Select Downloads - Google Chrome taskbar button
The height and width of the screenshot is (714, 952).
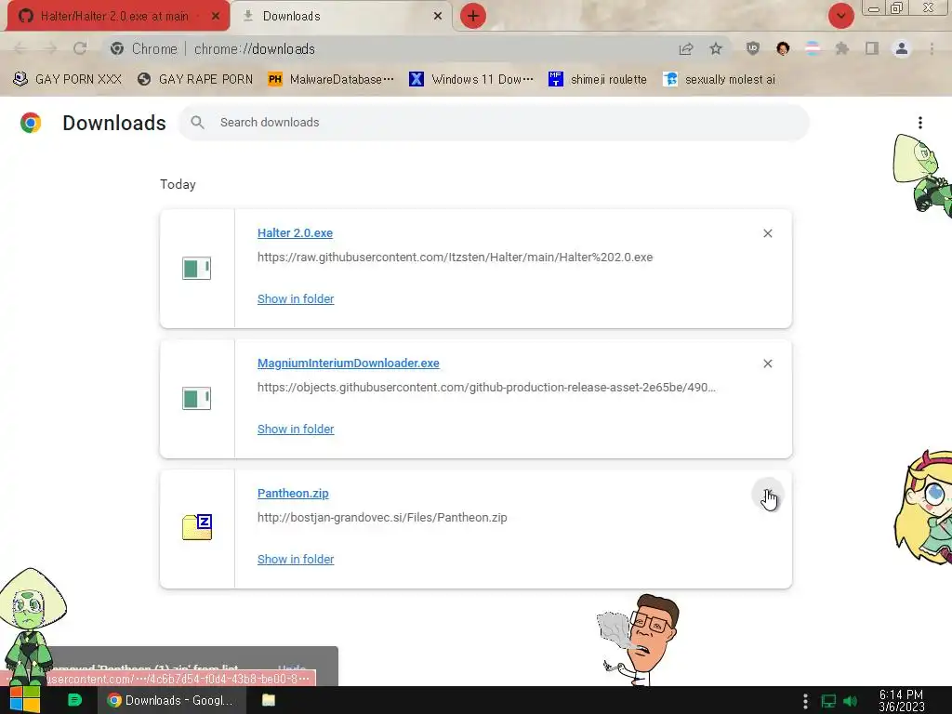tap(171, 700)
